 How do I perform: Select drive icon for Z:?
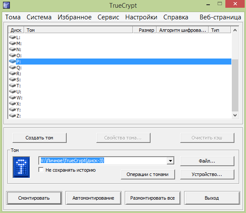pyautogui.click(x=12, y=116)
